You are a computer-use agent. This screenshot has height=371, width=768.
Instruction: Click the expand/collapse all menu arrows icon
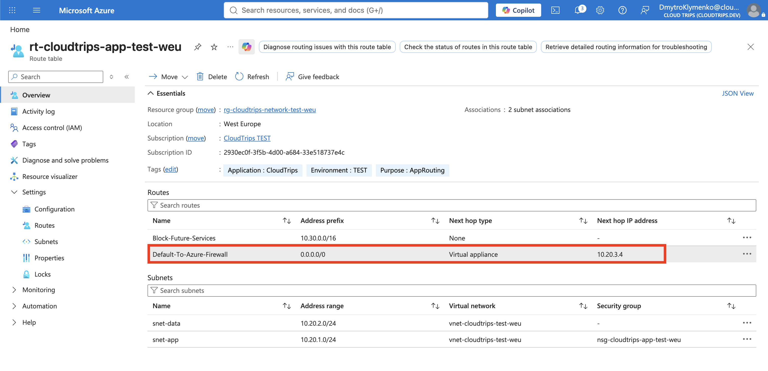pos(111,77)
